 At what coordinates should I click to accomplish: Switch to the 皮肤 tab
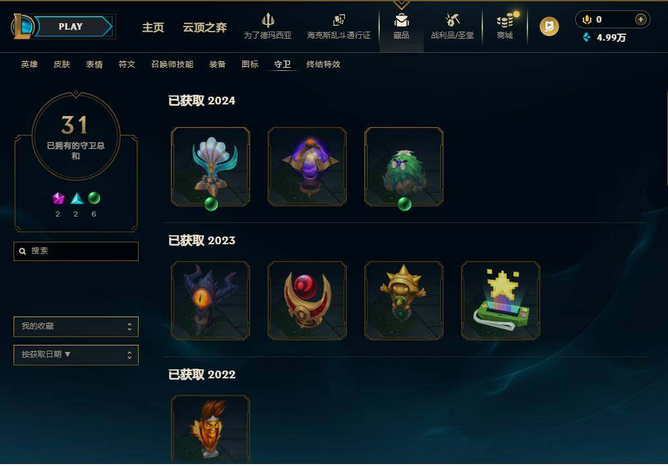coord(62,64)
